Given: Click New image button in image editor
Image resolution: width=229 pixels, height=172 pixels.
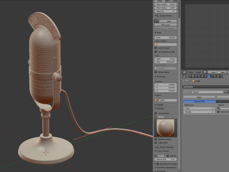Looking at the screenshot, I should point(212,72).
